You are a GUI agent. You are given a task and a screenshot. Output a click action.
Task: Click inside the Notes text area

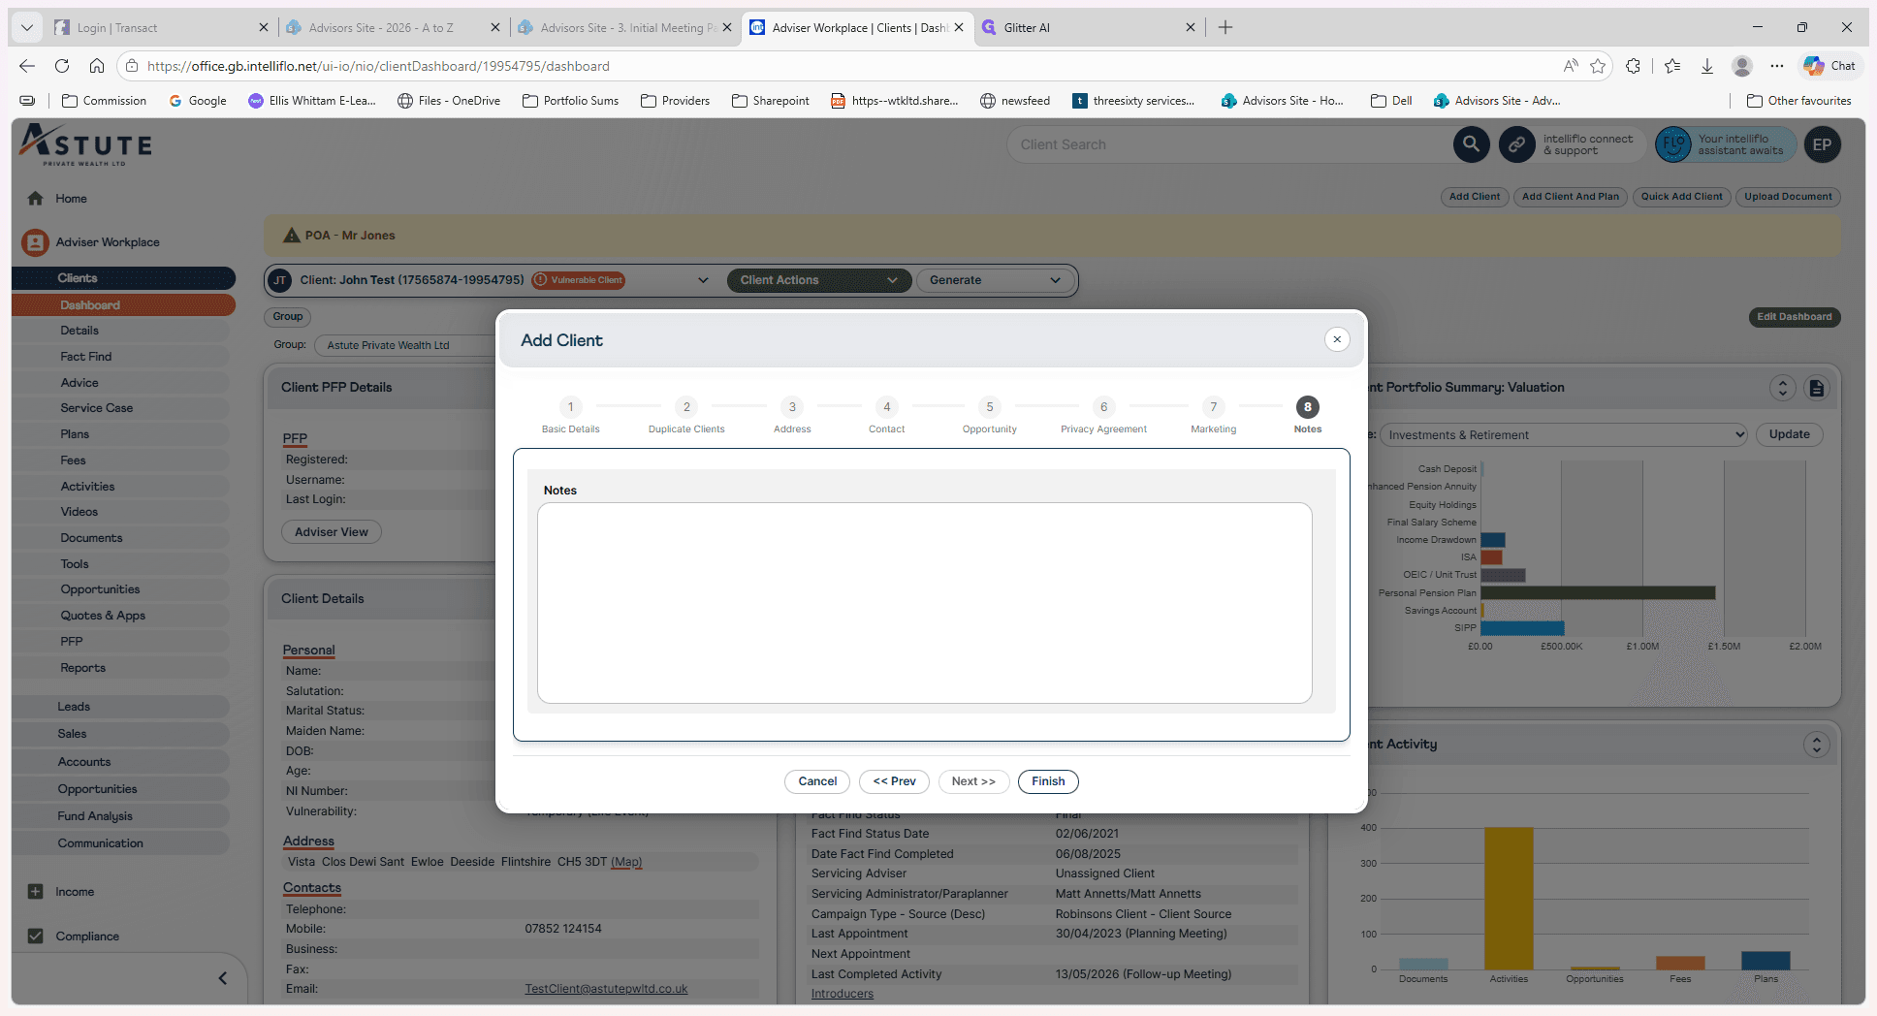(x=924, y=602)
